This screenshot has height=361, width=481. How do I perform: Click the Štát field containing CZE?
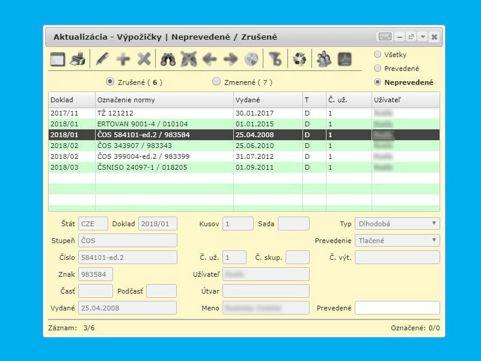pyautogui.click(x=93, y=224)
